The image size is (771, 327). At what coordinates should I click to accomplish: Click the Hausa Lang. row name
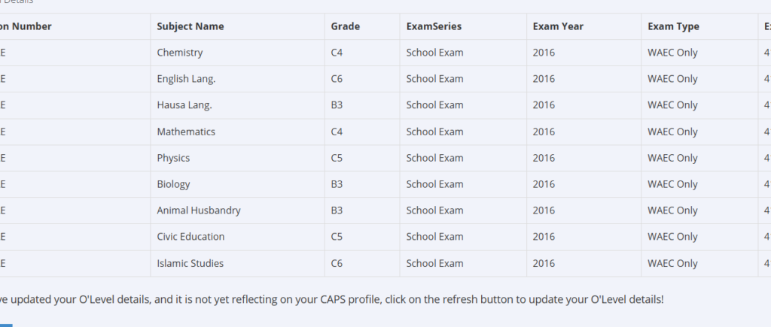pyautogui.click(x=184, y=105)
